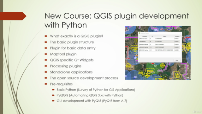The height and width of the screenshot is (114, 202).
Task: Click the yellow 212 label on the map
Action: click(x=135, y=49)
